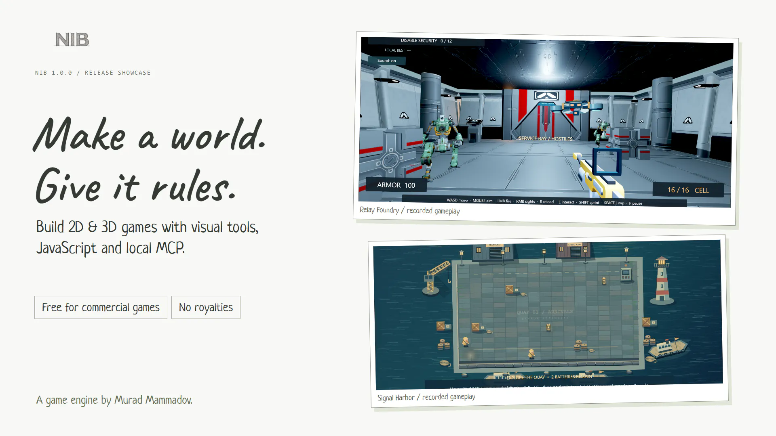Click the Make a world. heading
This screenshot has width=776, height=436.
pyautogui.click(x=150, y=135)
